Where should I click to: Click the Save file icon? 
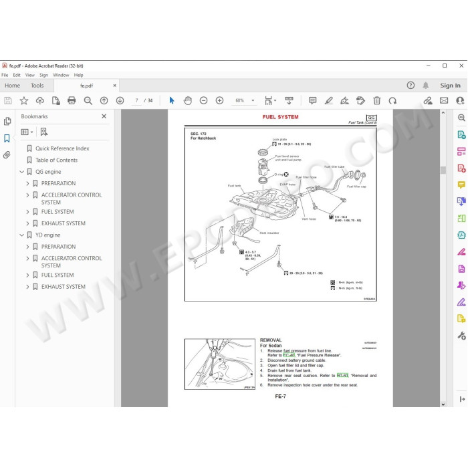8,100
